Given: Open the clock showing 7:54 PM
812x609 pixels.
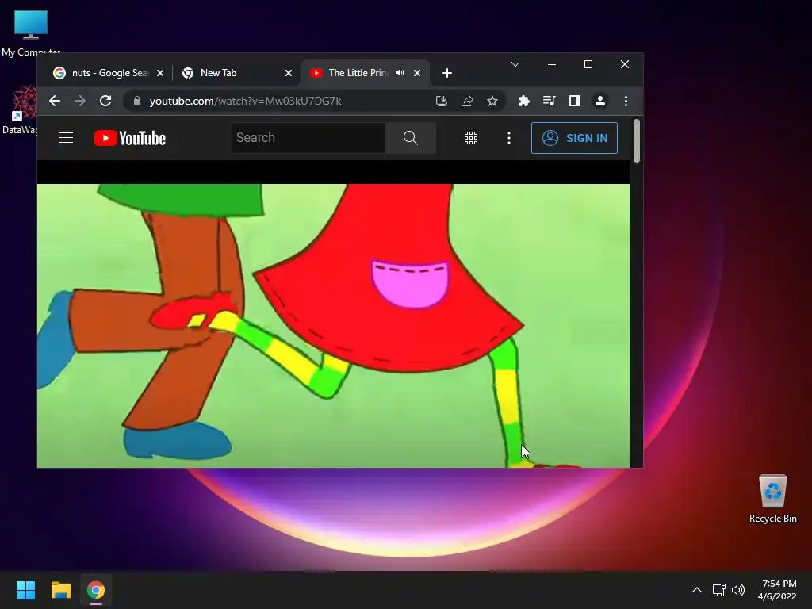Looking at the screenshot, I should tap(778, 590).
